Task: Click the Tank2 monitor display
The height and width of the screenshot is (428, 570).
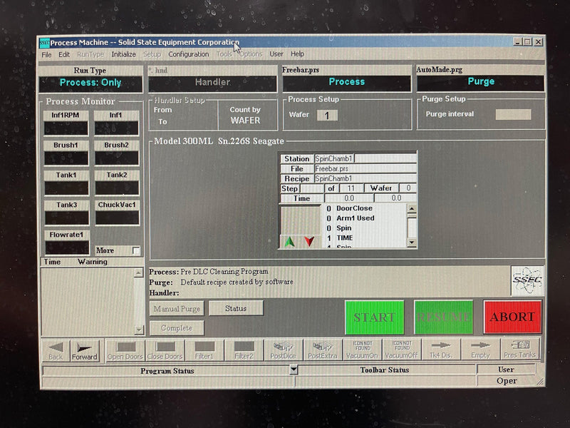Action: (117, 188)
